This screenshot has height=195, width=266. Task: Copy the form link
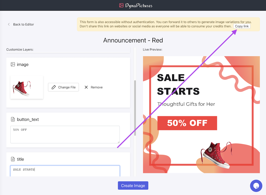pos(242,26)
